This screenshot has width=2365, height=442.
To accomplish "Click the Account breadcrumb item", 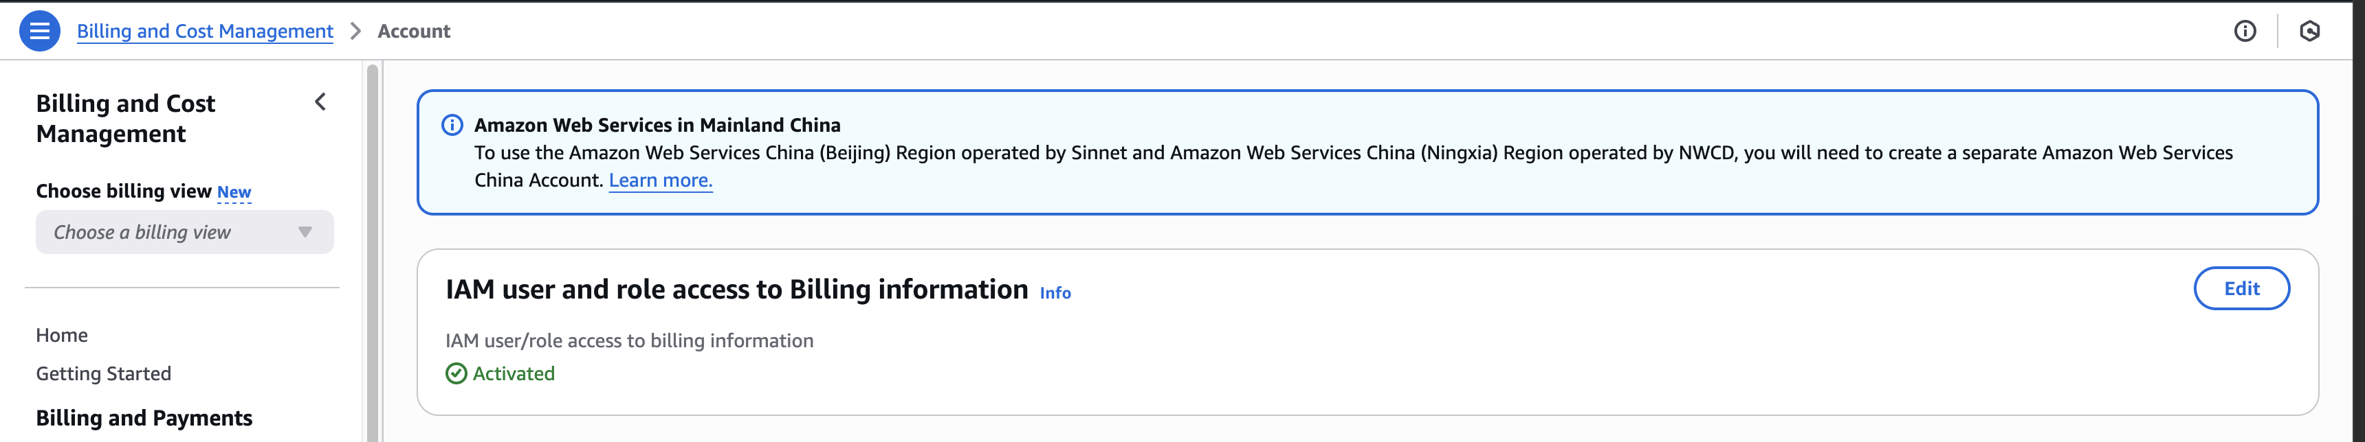I will click(x=414, y=31).
